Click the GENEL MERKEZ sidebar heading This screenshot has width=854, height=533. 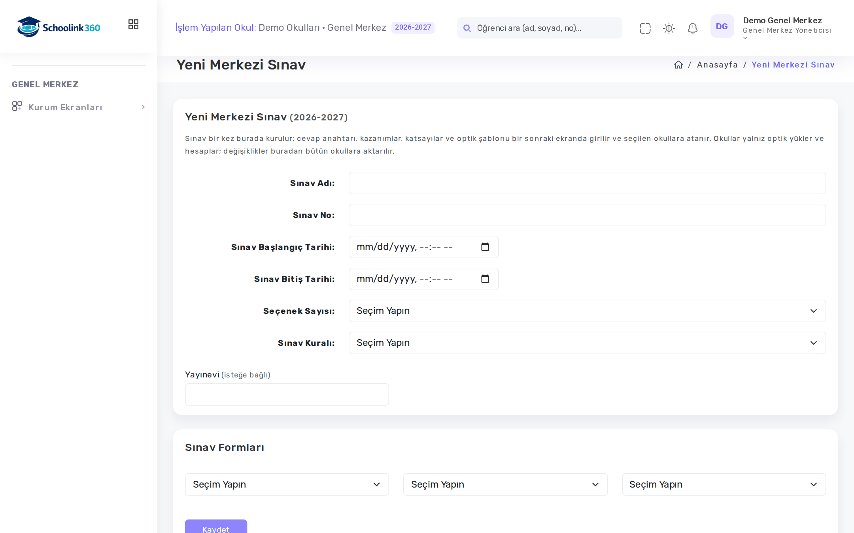point(45,84)
